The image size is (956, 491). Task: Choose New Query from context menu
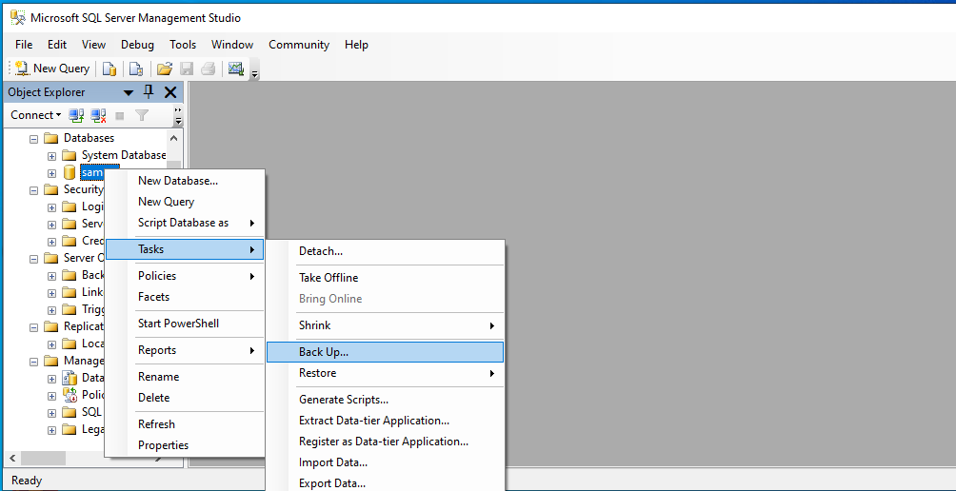tap(185, 202)
